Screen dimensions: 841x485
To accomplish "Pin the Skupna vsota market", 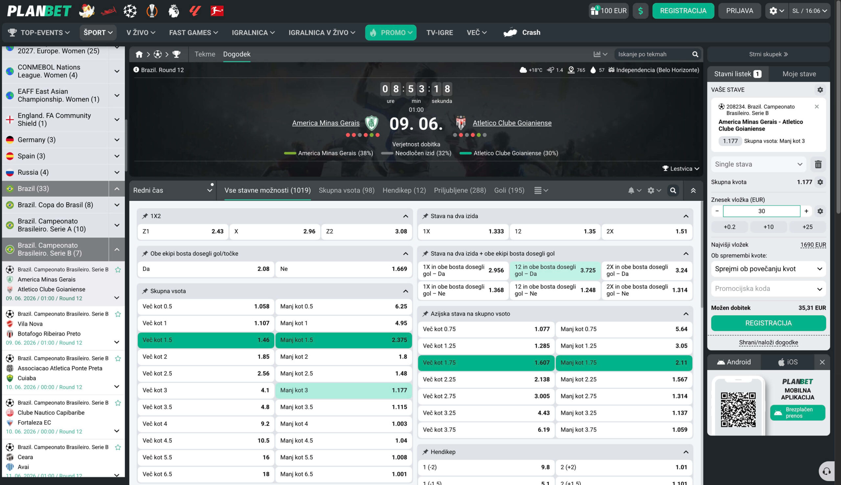I will point(145,291).
